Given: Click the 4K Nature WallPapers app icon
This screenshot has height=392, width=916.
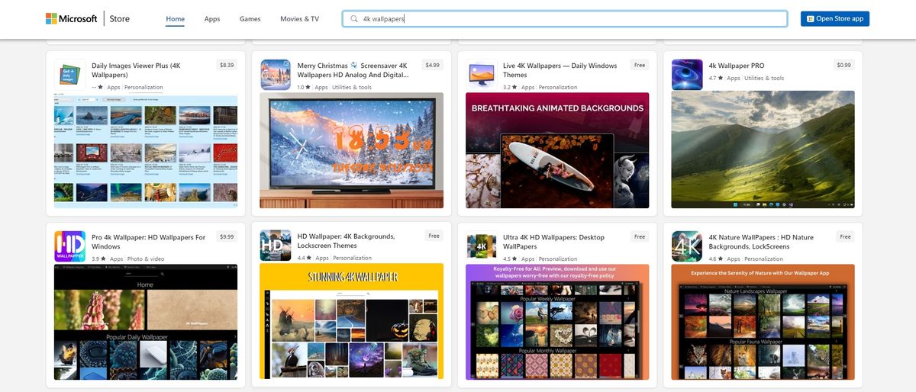Looking at the screenshot, I should [687, 246].
